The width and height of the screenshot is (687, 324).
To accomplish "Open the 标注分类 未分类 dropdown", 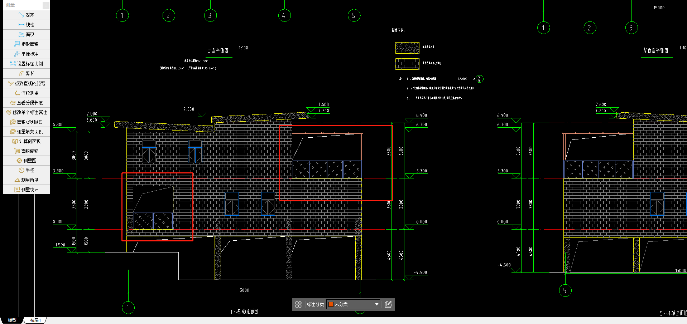I will click(353, 304).
